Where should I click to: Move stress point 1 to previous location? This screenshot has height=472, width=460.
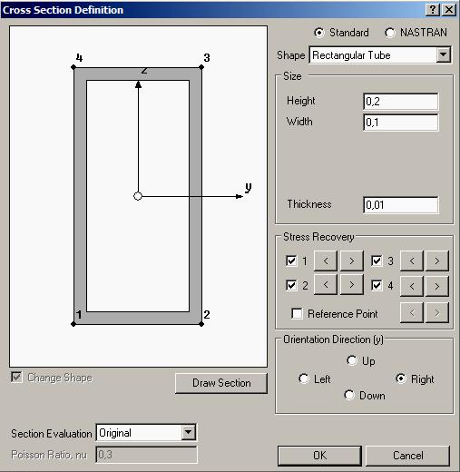point(326,261)
